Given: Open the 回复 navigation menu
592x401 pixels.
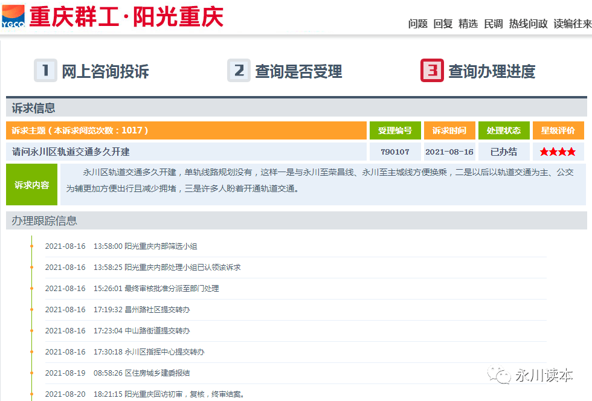Looking at the screenshot, I should pyautogui.click(x=443, y=24).
